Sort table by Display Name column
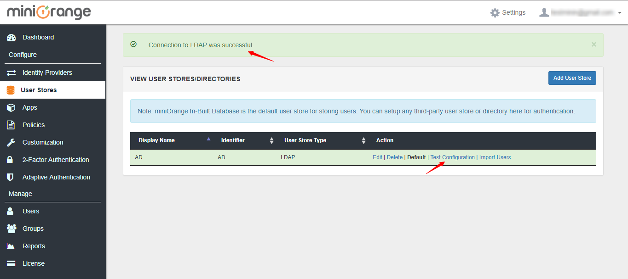This screenshot has width=628, height=279. [156, 140]
